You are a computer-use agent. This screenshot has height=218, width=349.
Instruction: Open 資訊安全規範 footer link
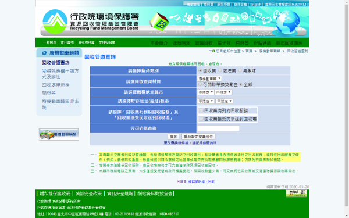coord(120,194)
